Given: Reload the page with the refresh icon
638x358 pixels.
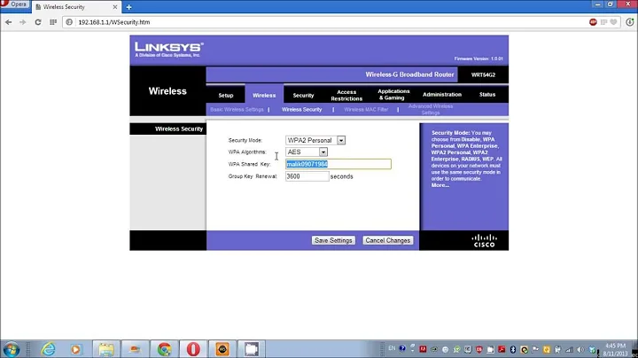Looking at the screenshot, I should [38, 22].
